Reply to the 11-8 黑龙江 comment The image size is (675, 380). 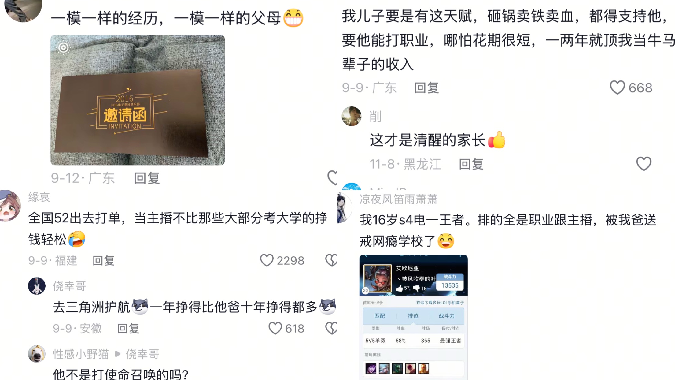pyautogui.click(x=471, y=164)
